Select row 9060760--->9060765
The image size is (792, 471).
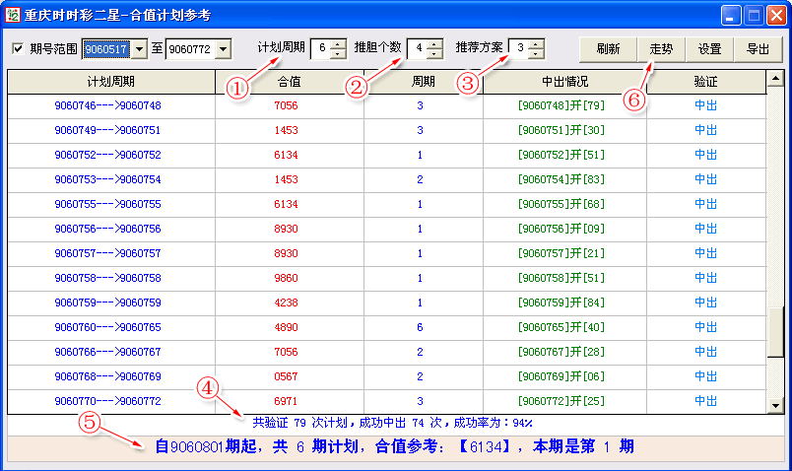[x=108, y=327]
